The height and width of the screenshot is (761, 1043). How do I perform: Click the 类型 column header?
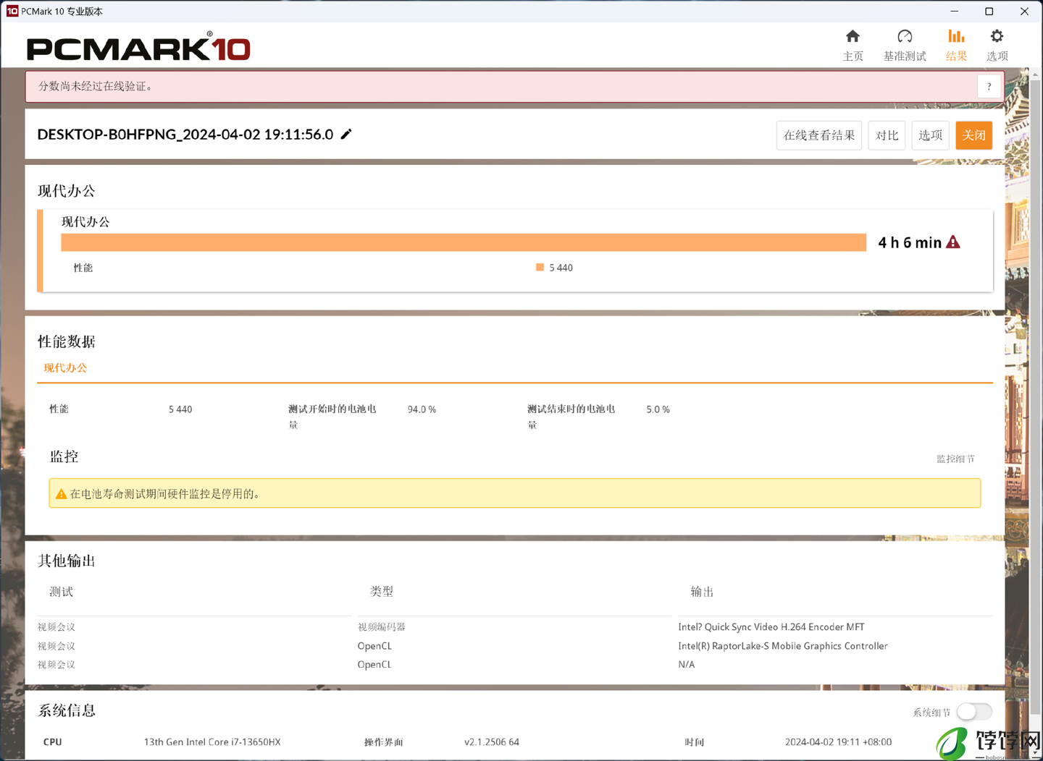pos(382,592)
